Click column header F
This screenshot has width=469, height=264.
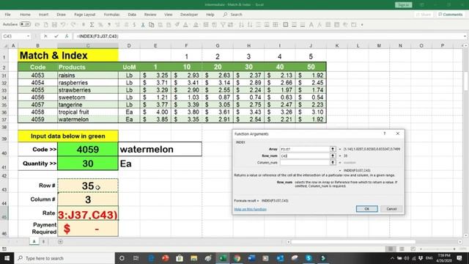pos(186,45)
